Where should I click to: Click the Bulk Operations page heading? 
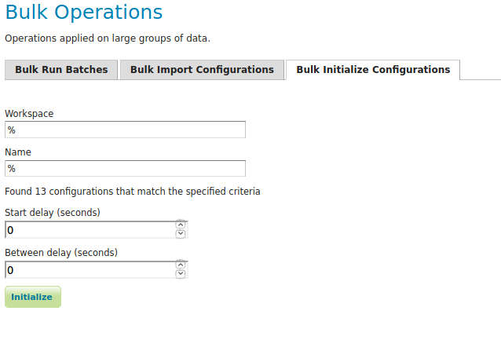(84, 13)
